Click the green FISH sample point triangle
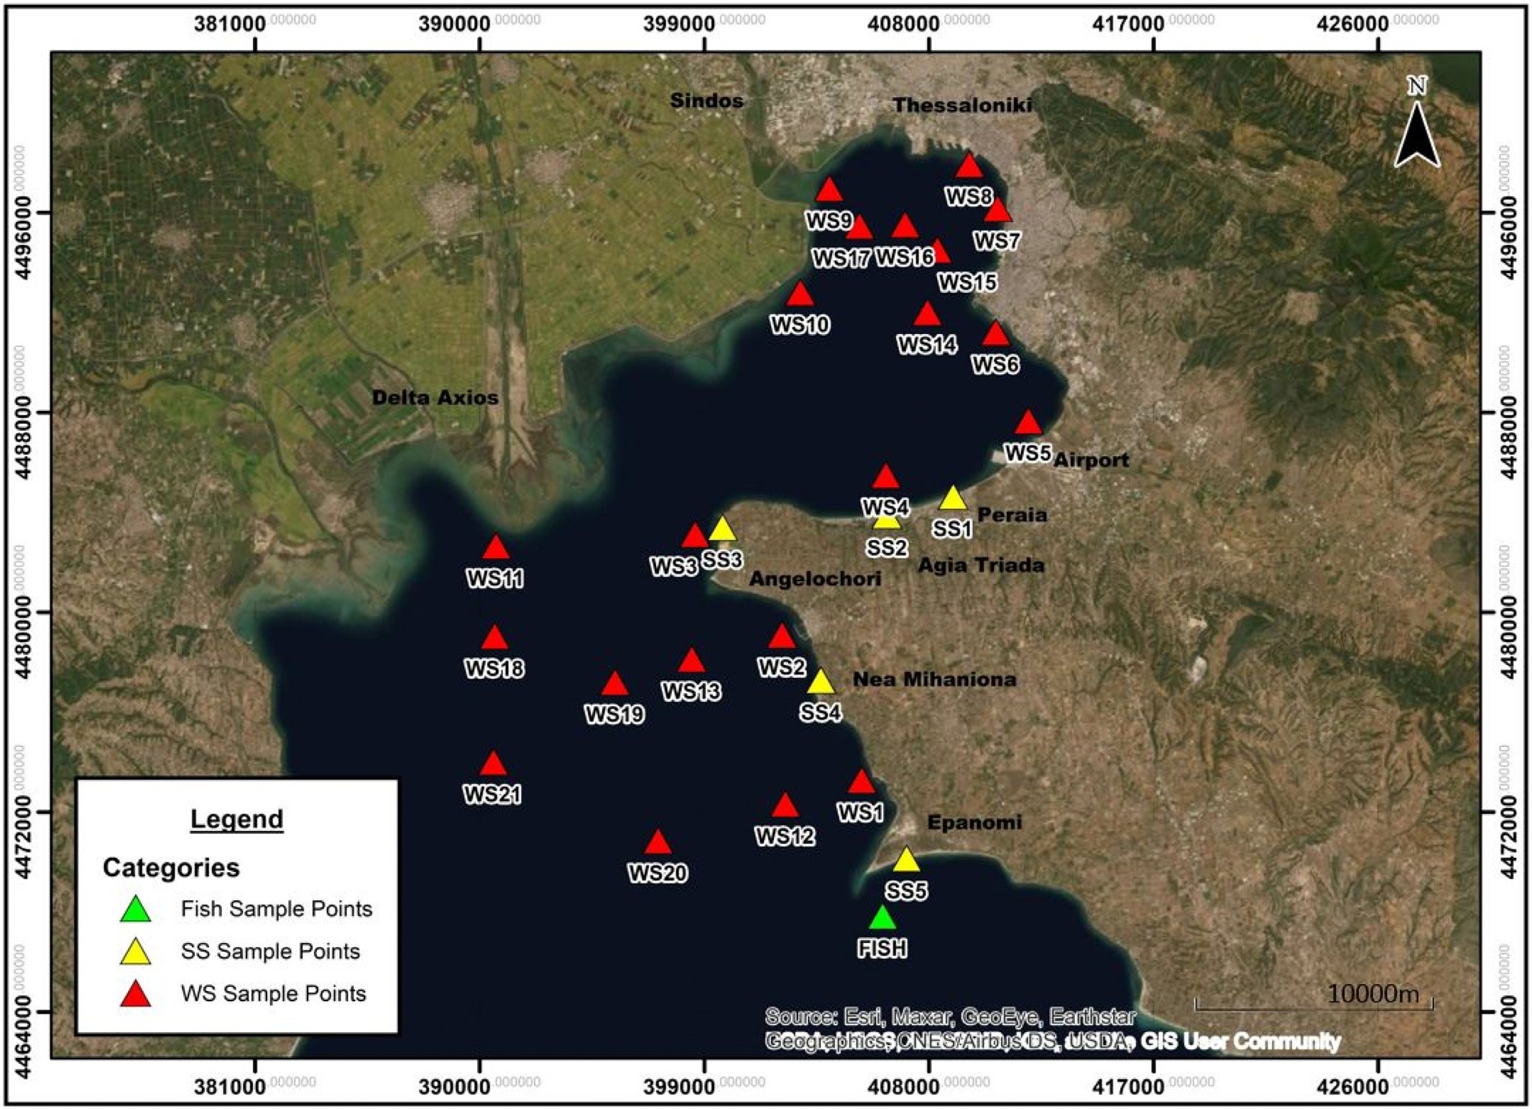The image size is (1532, 1109). [882, 919]
